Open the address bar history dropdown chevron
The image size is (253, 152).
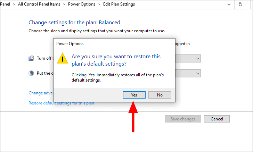229,5
